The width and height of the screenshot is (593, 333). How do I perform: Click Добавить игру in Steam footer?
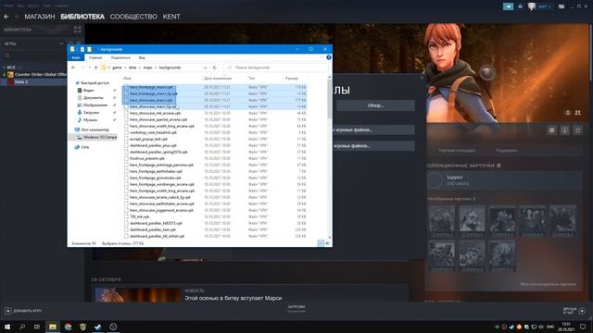click(23, 311)
